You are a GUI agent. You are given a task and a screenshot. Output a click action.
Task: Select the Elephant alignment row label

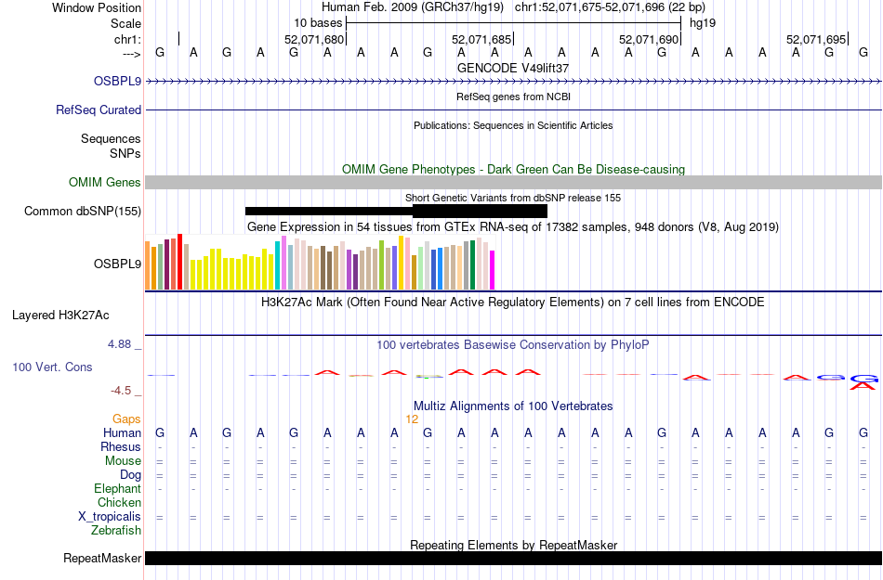(117, 488)
